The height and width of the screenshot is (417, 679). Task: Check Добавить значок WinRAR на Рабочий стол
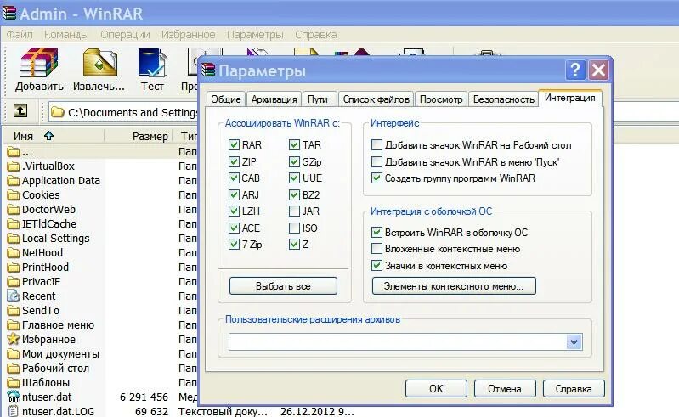point(376,145)
